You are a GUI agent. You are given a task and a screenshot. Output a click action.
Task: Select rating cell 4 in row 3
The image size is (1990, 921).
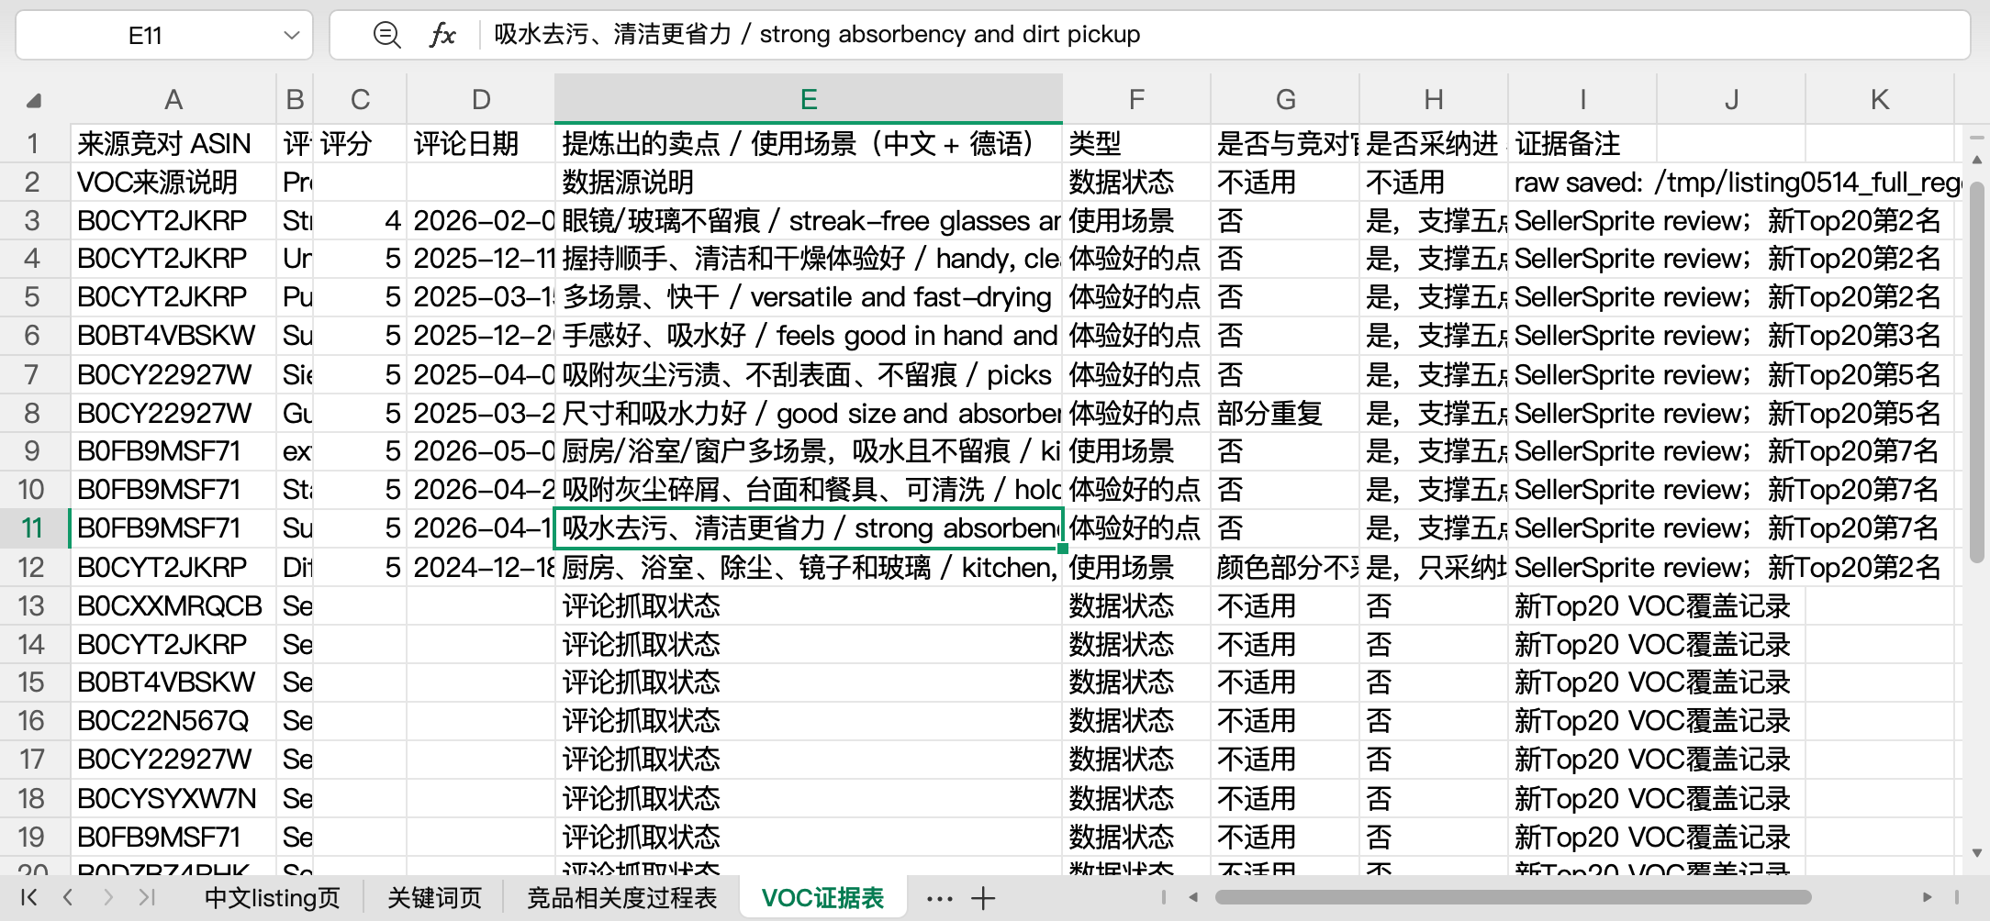click(x=360, y=221)
